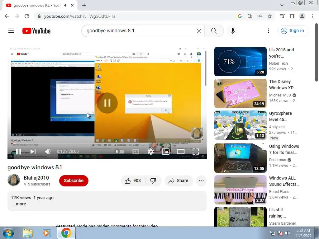Click the install app icon in address bar
This screenshot has height=239, width=319.
pyautogui.click(x=250, y=16)
